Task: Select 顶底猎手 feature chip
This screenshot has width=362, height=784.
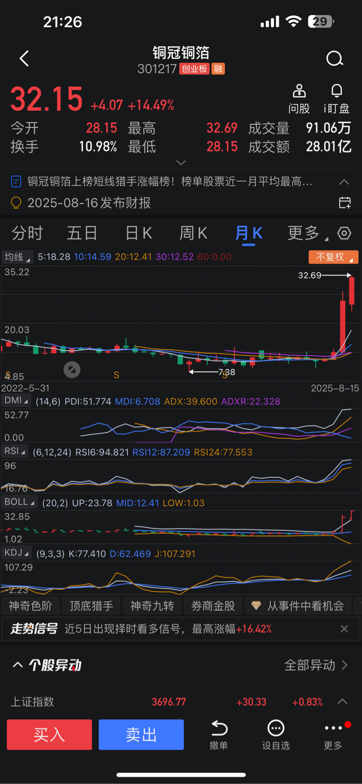Action: 91,606
